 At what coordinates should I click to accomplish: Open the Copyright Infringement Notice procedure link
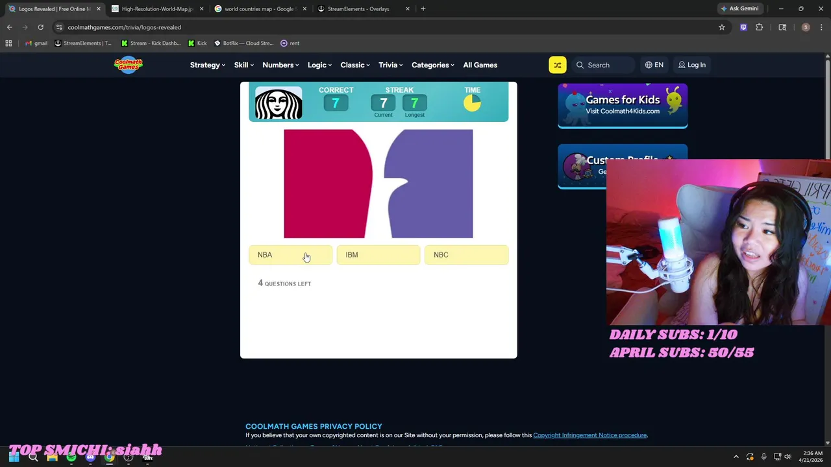[x=590, y=435]
